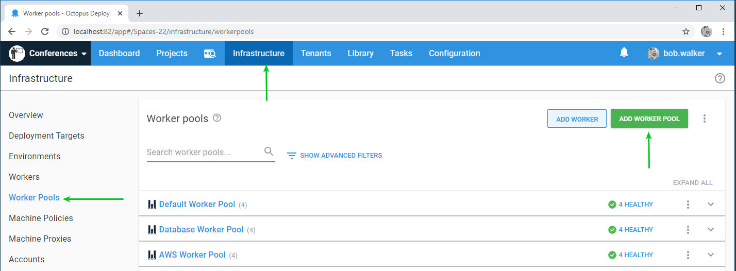Open the search projects icon in navbar
This screenshot has height=271, width=736.
click(210, 54)
